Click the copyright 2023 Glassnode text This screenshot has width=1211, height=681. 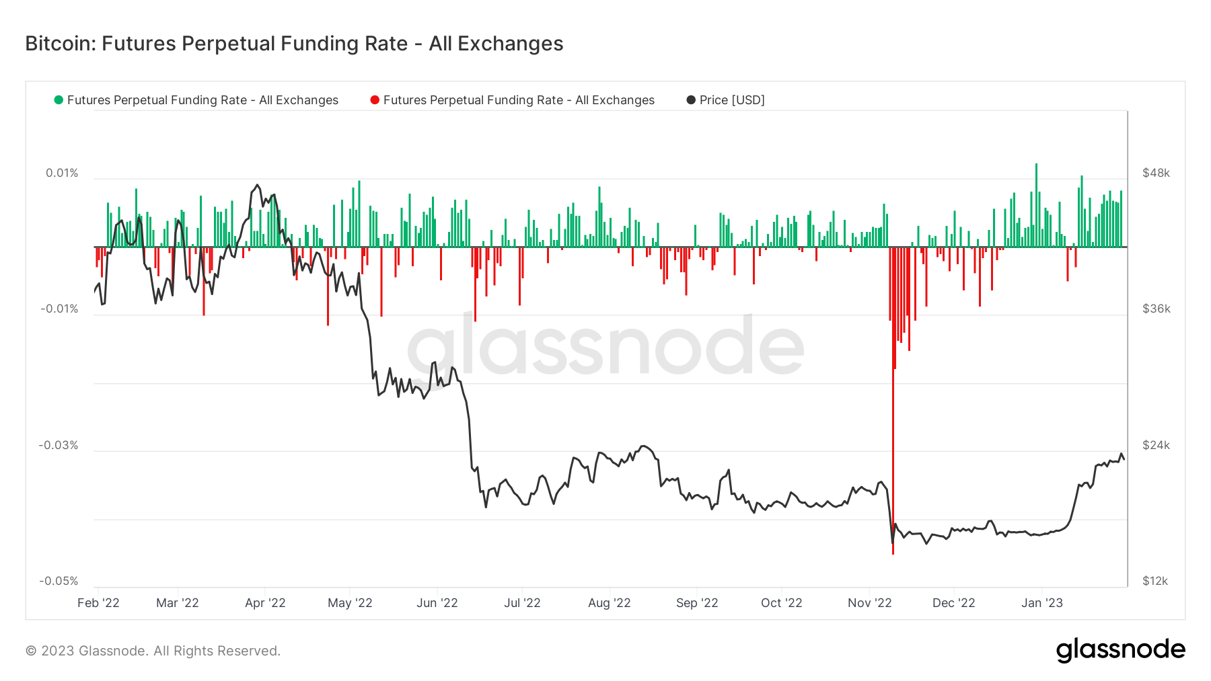click(153, 651)
